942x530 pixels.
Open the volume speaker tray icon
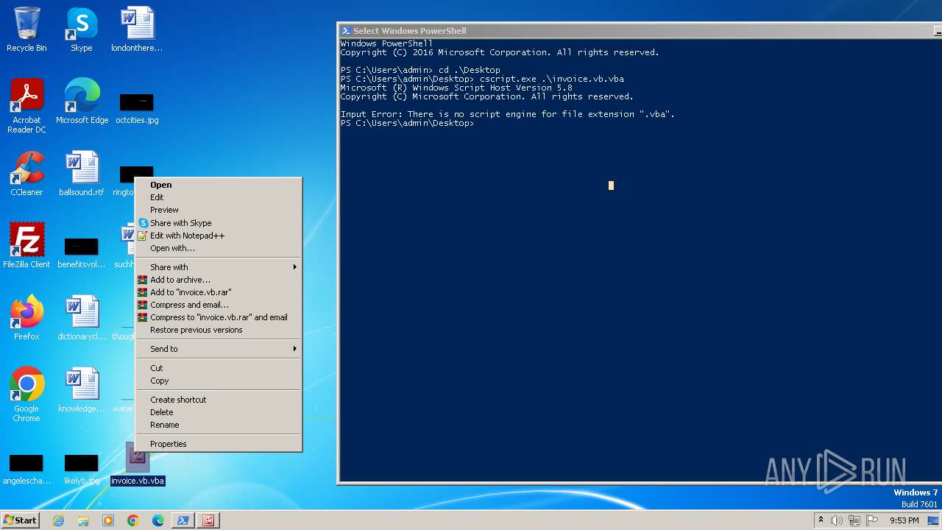click(x=837, y=520)
